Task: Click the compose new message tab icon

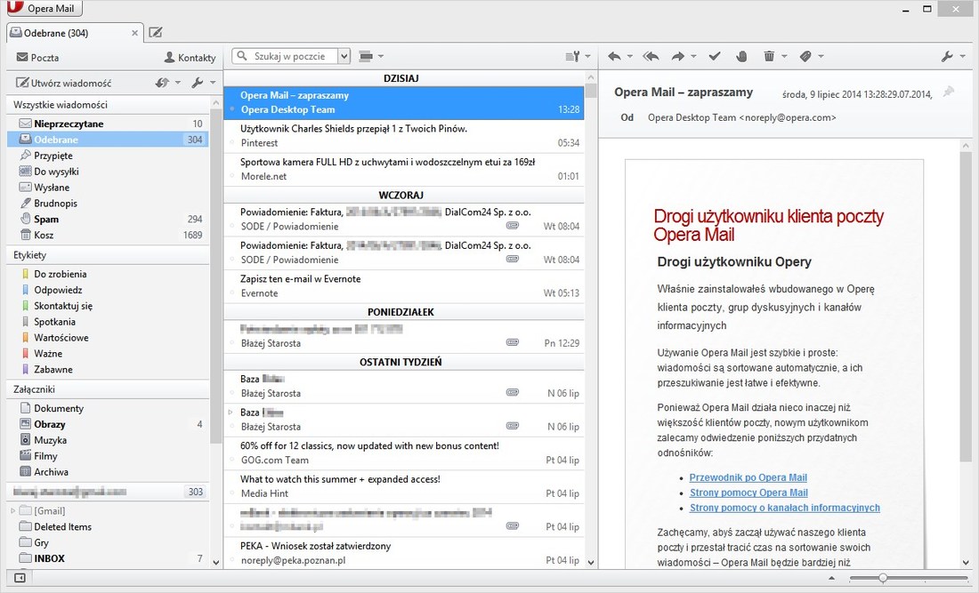Action: click(x=156, y=32)
